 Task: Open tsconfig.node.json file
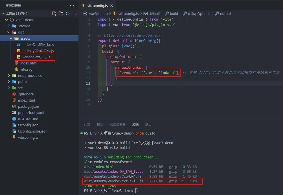coord(33,131)
